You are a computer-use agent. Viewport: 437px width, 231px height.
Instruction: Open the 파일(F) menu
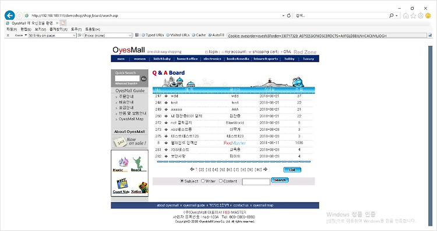click(x=12, y=29)
